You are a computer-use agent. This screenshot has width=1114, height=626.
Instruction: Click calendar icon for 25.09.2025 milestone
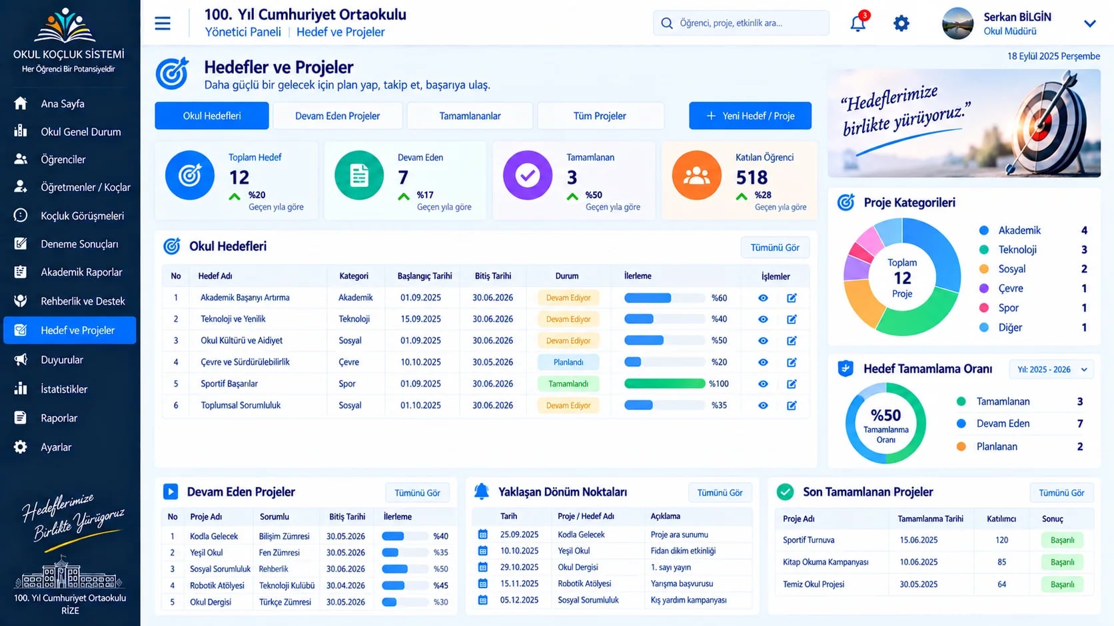483,534
